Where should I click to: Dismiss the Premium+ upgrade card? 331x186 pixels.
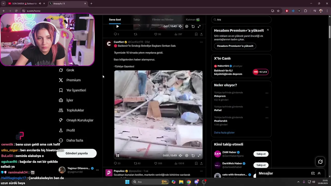[x=268, y=30]
